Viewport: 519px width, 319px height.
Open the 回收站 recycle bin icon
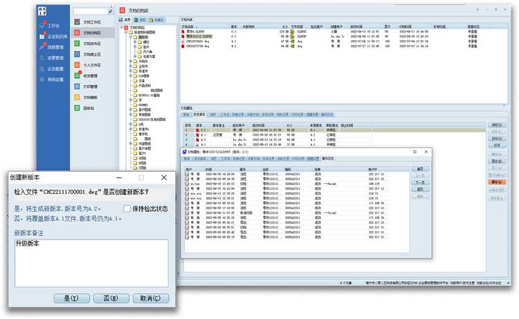pyautogui.click(x=77, y=109)
